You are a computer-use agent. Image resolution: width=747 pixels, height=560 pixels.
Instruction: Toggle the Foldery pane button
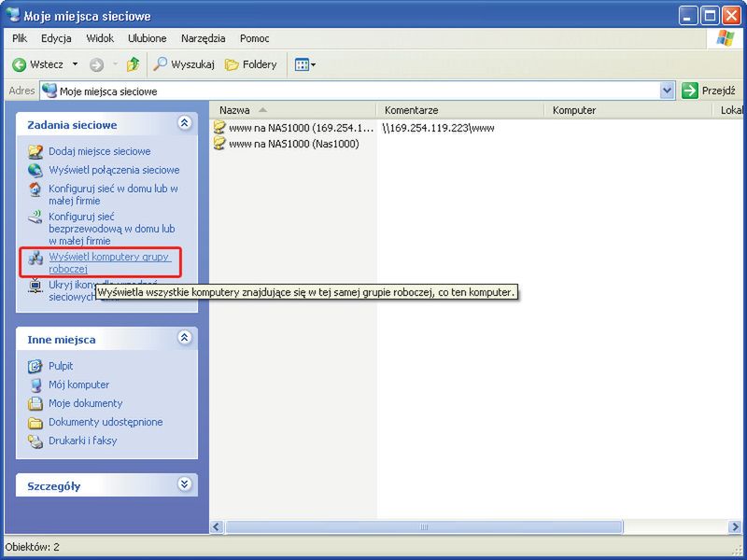[250, 64]
